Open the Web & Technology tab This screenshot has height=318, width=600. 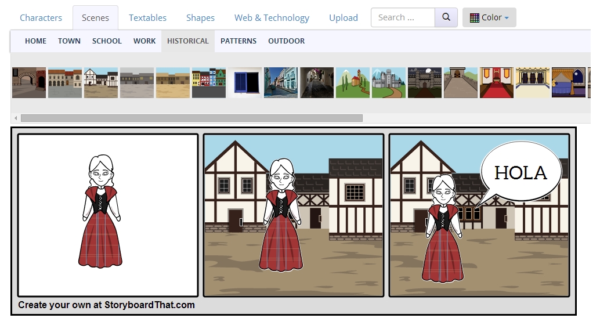[x=272, y=17]
